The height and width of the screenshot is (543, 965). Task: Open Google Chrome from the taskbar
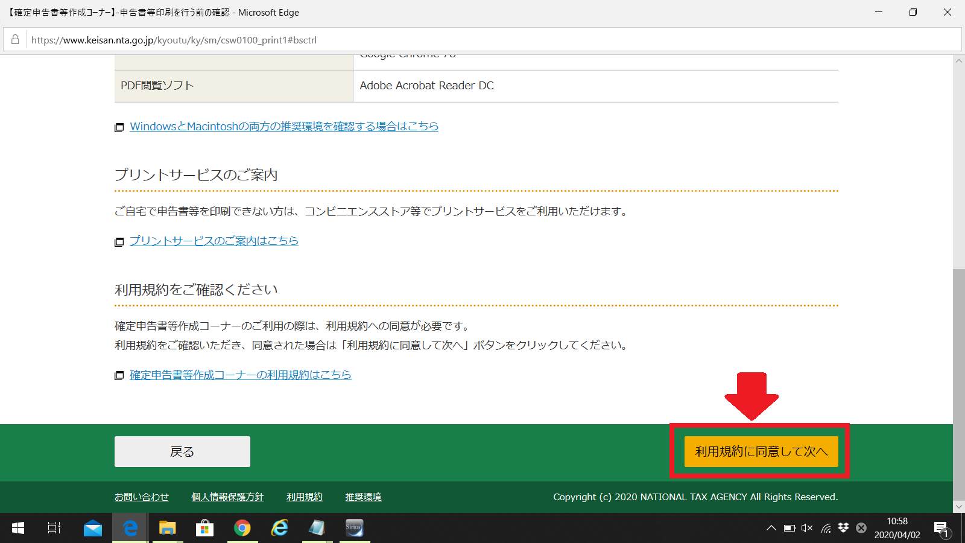[242, 528]
